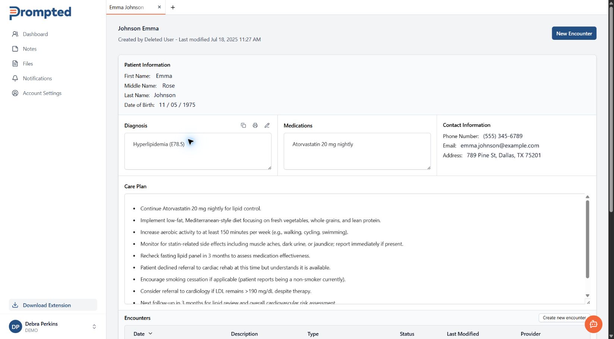614x339 pixels.
Task: Click the Dashboard people icon
Action: click(15, 34)
